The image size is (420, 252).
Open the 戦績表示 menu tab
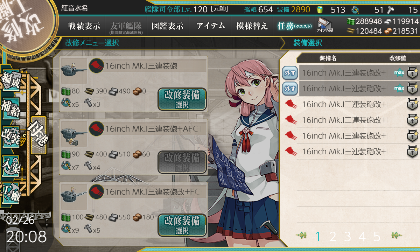84,26
